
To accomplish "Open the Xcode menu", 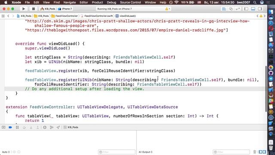I will coord(16,3).
